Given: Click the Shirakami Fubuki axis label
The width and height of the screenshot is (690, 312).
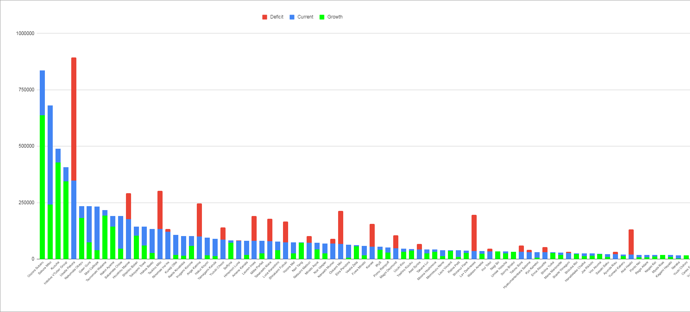Looking at the screenshot, I should pyautogui.click(x=278, y=270).
